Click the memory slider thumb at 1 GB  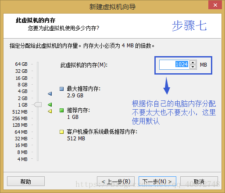38,105
